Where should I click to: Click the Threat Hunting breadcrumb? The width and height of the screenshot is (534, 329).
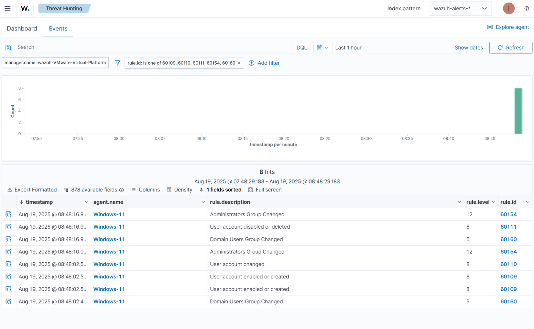click(x=64, y=8)
